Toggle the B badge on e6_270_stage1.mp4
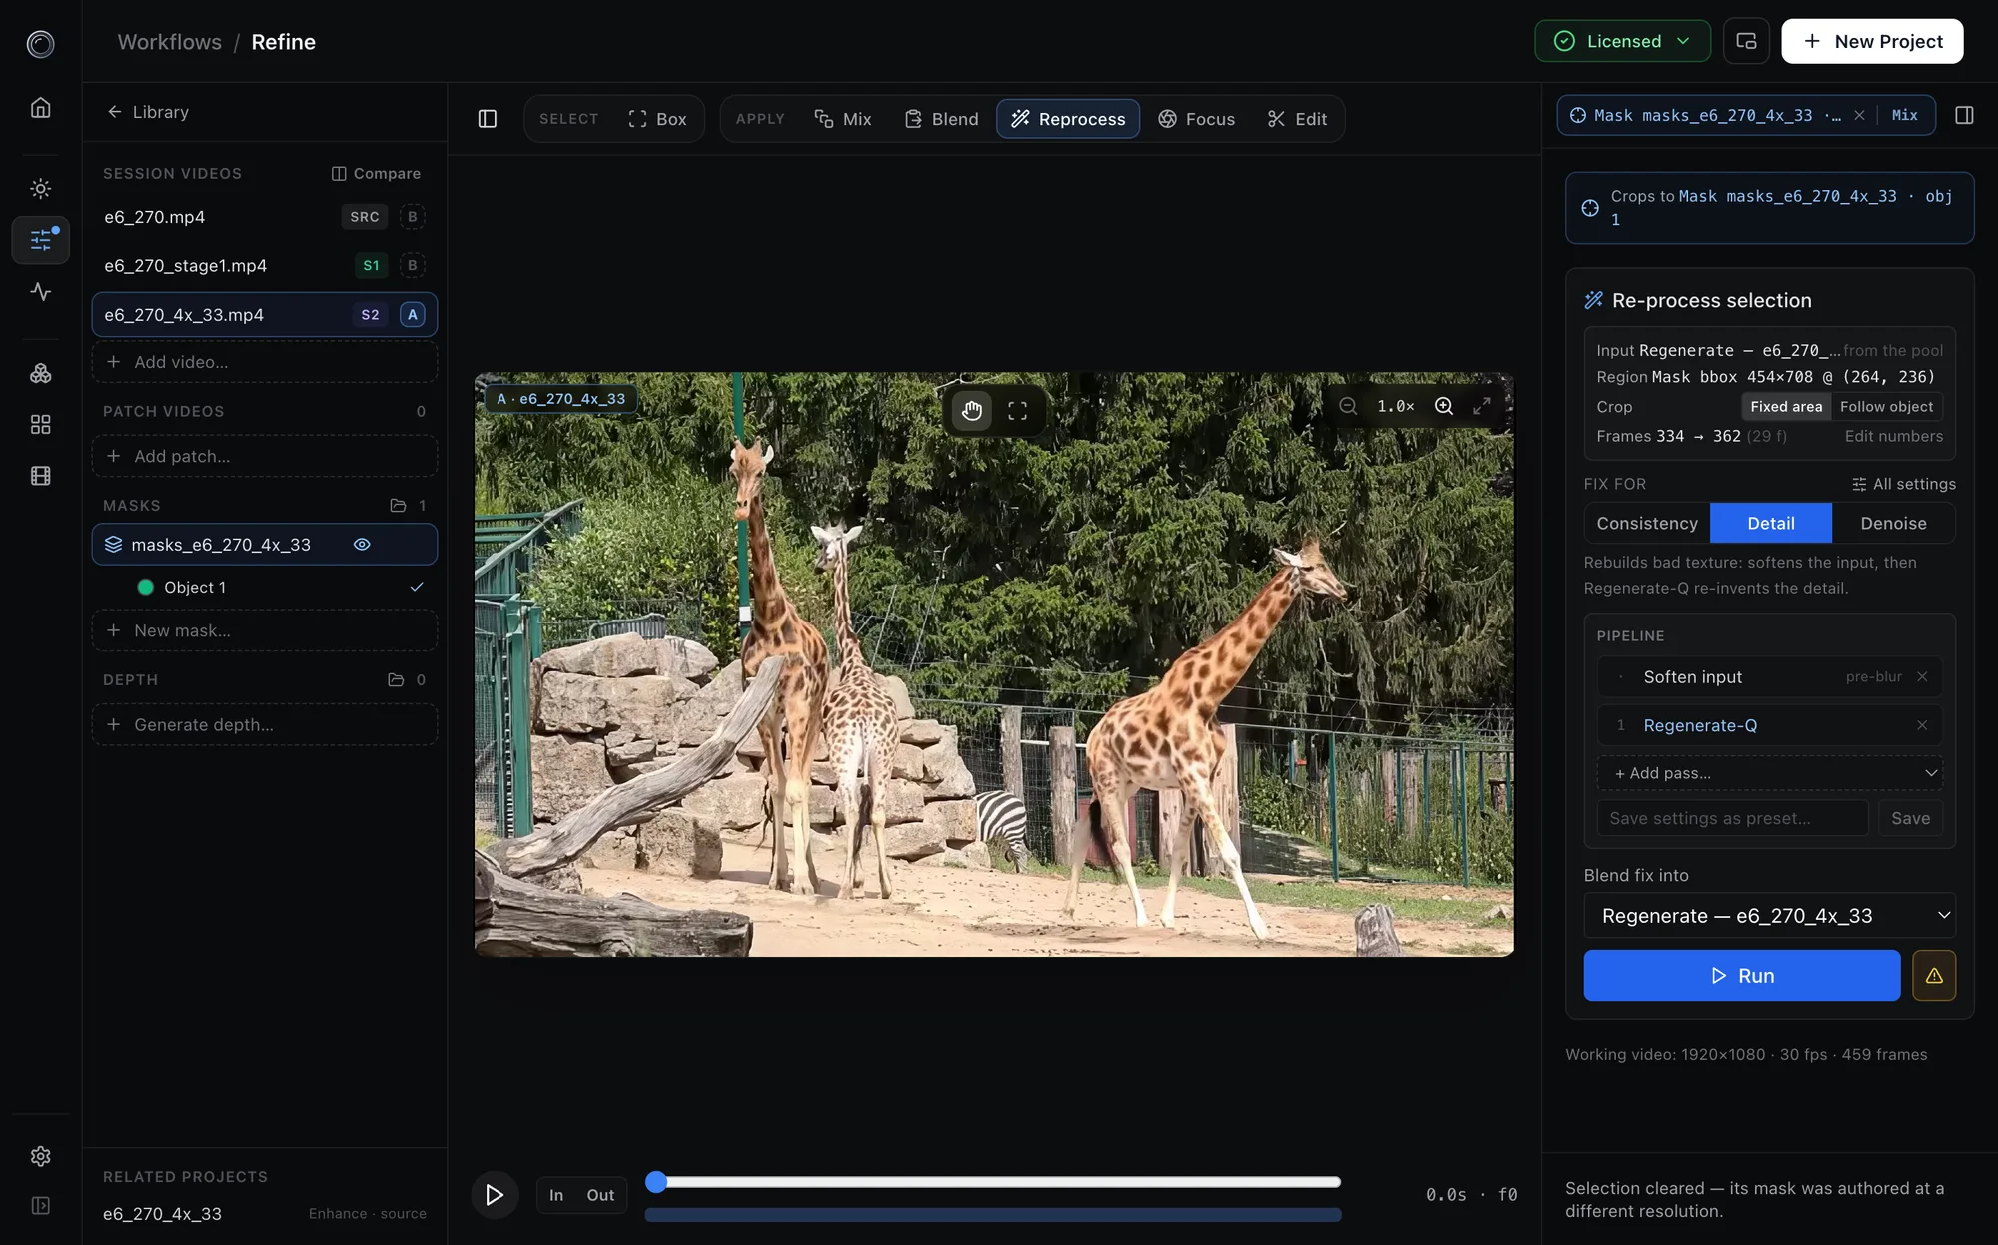1998x1245 pixels. click(x=412, y=266)
